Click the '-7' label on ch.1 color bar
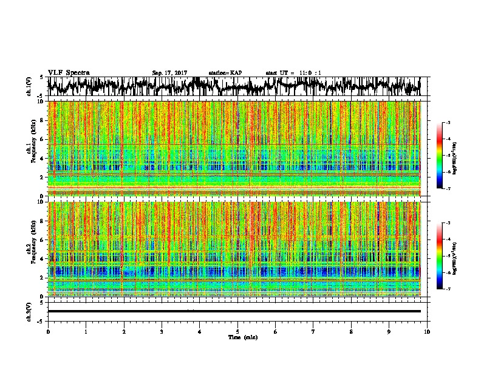This screenshot has height=372, width=481. click(448, 188)
